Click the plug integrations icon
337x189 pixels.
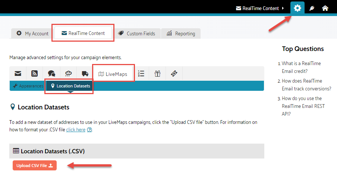(312, 8)
